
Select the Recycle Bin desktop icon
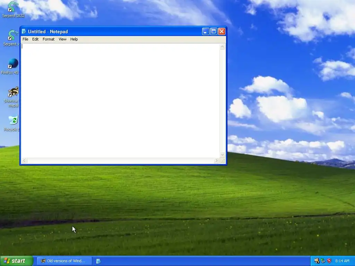[12, 124]
